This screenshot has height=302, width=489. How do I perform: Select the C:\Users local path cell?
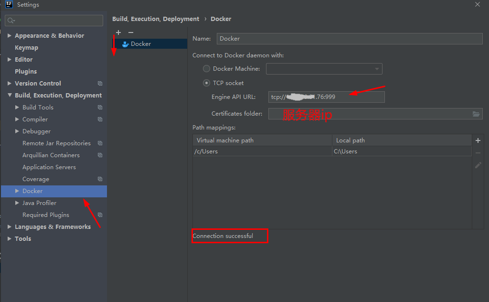pyautogui.click(x=402, y=151)
